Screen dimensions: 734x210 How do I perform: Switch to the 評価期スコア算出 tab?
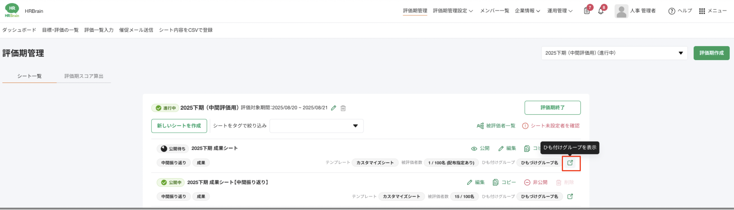click(84, 76)
